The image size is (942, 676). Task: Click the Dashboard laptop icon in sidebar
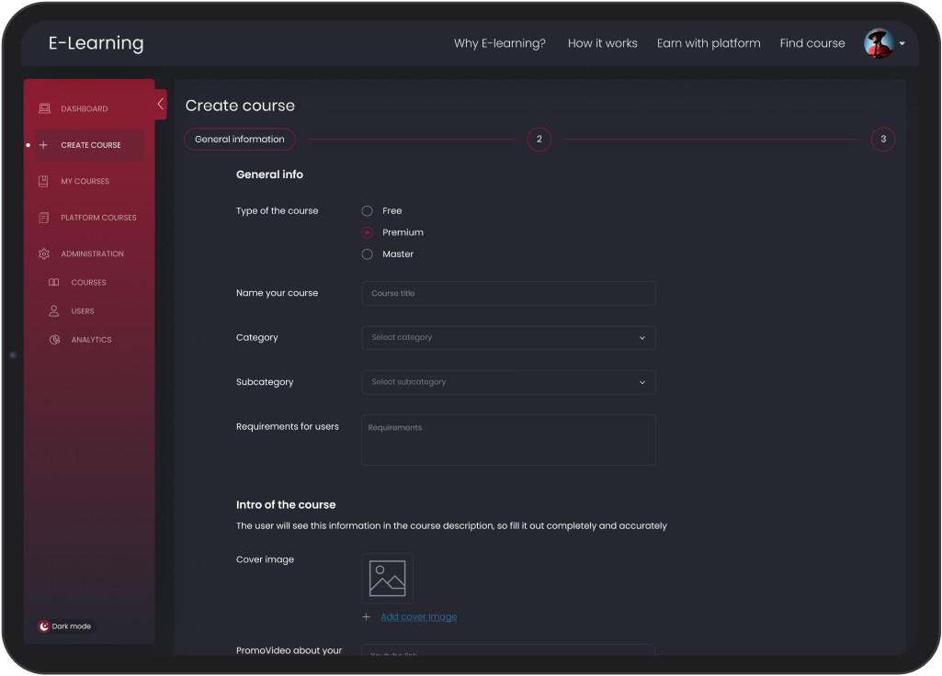click(44, 108)
